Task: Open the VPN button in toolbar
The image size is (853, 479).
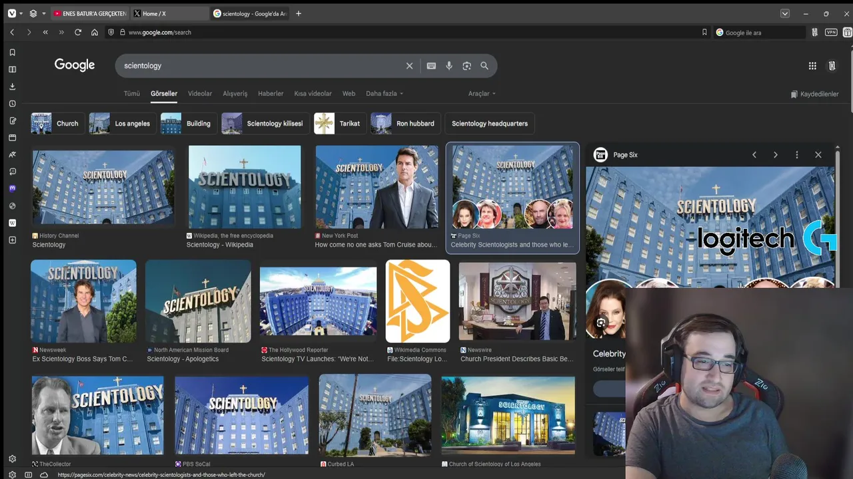Action: pos(831,32)
